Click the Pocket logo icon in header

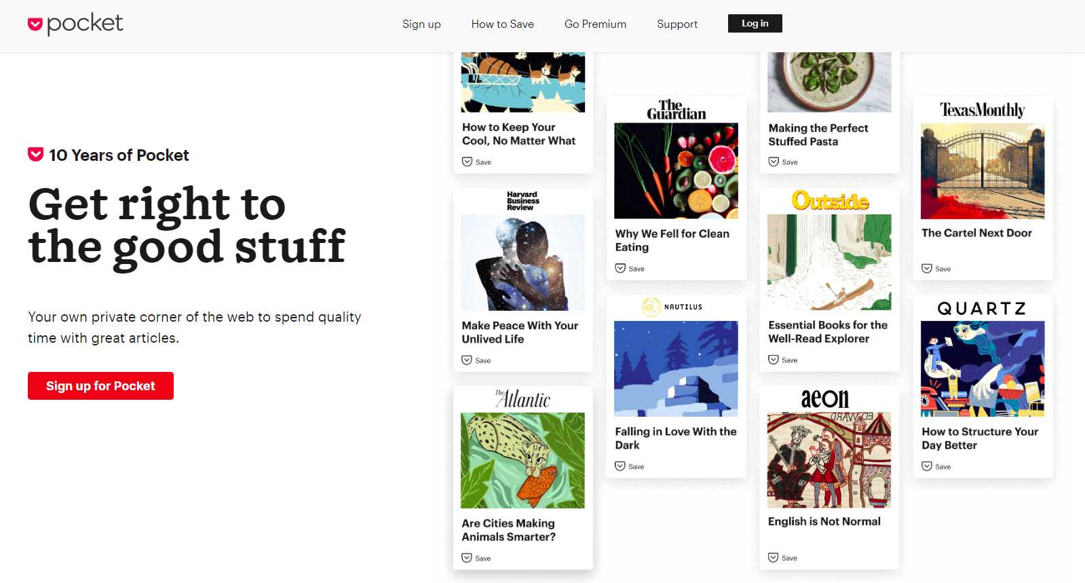[35, 24]
